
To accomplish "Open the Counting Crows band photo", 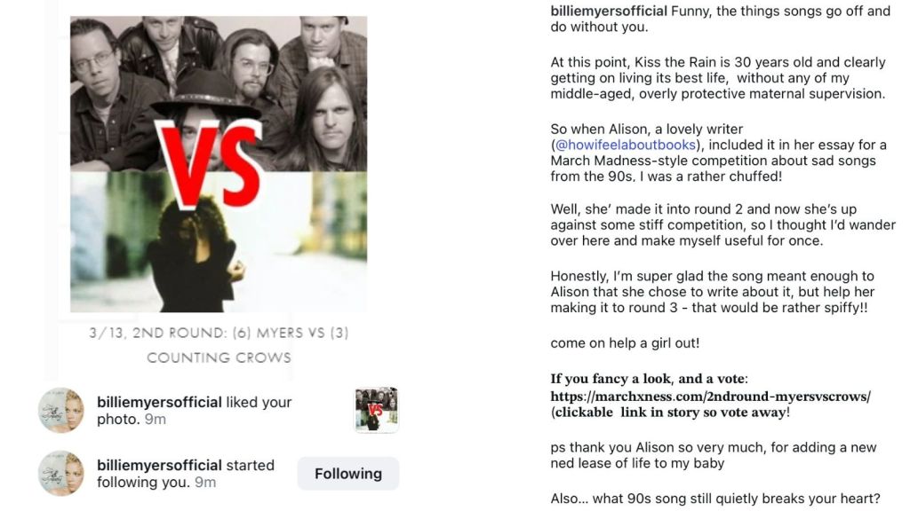I will pyautogui.click(x=219, y=94).
